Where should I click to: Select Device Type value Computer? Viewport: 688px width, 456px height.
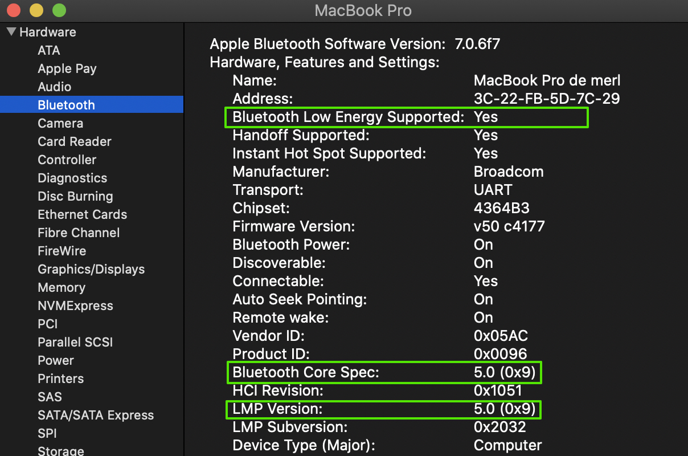508,445
